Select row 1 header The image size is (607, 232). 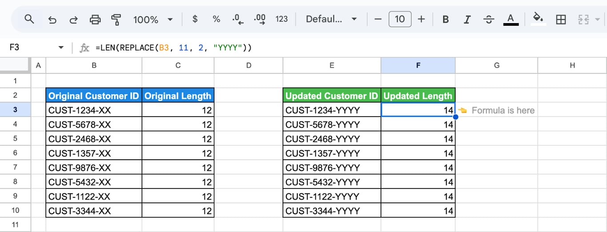[x=15, y=81]
